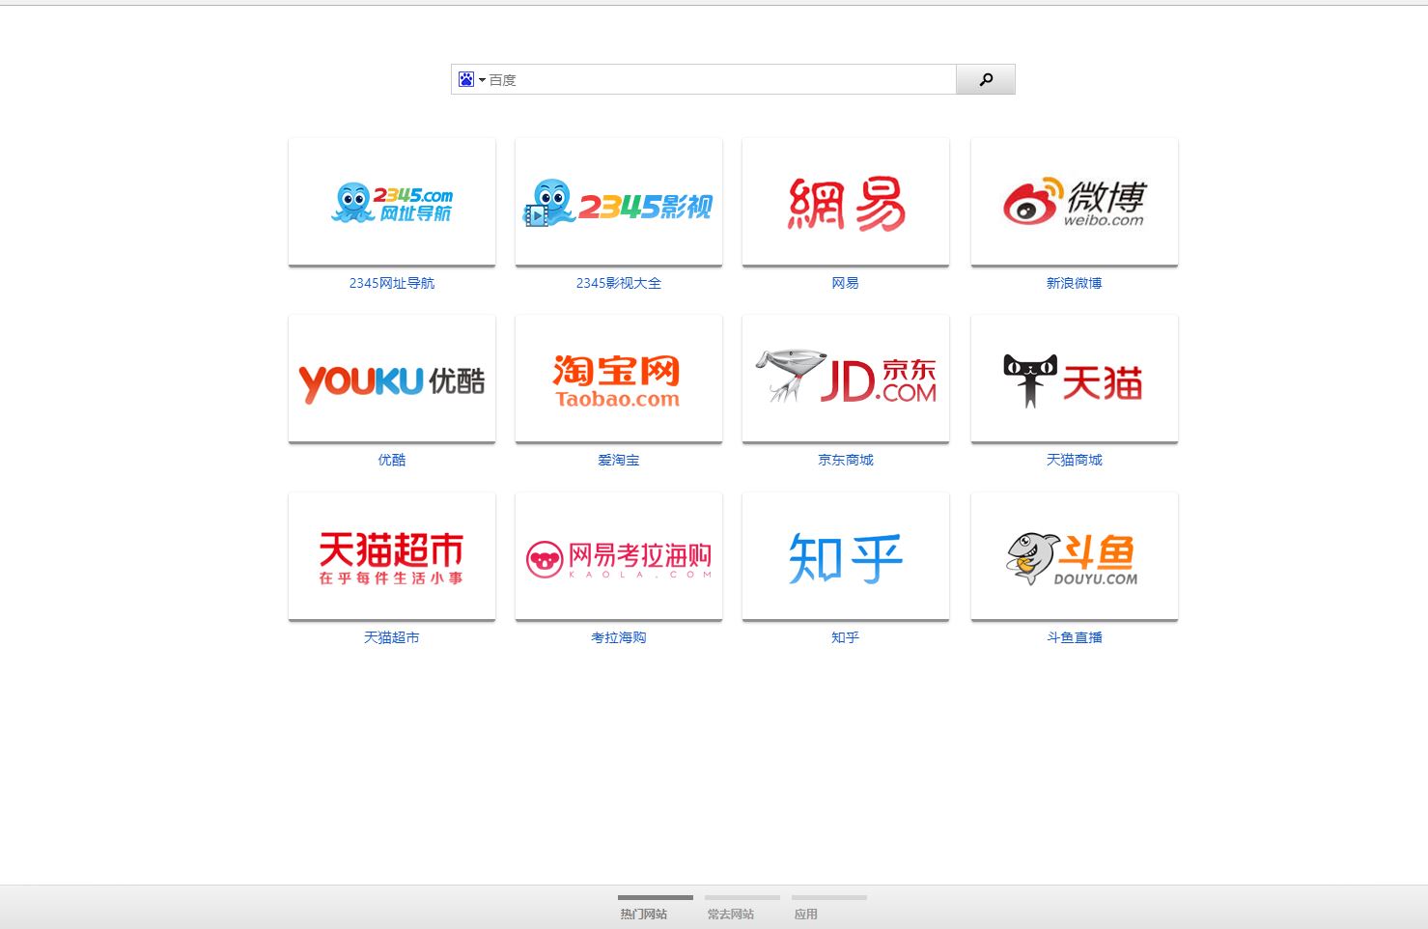Open the Douyu.com shark logo tile

pyautogui.click(x=1075, y=556)
